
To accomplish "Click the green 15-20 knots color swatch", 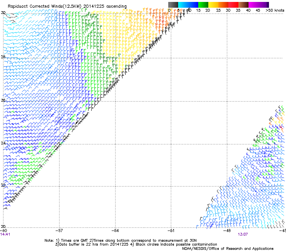I will coord(203,5).
